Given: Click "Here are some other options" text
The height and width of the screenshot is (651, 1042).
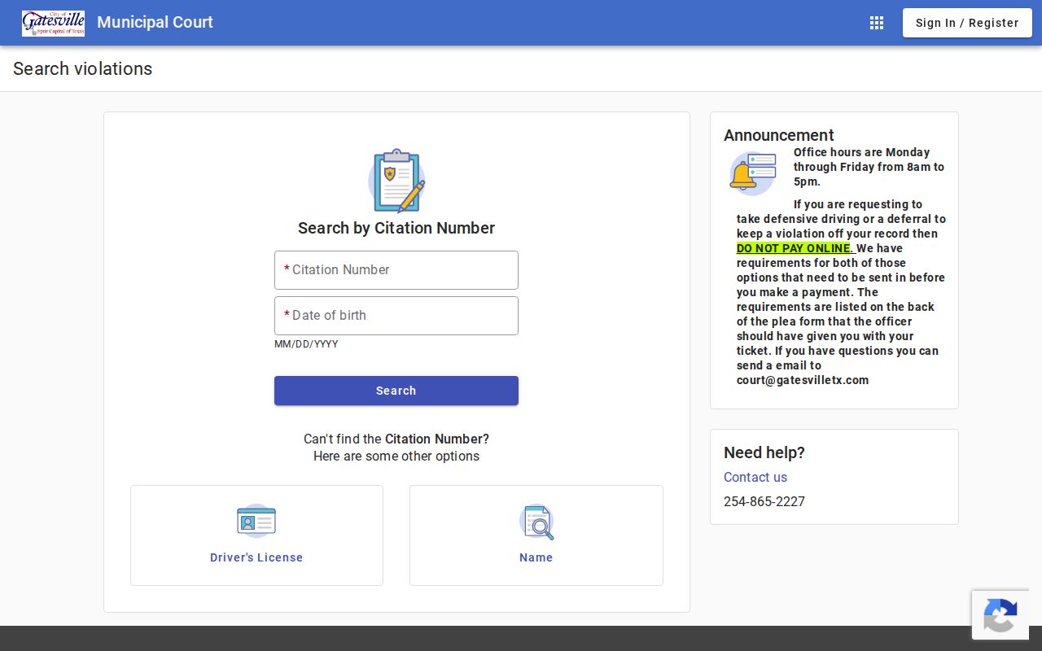Looking at the screenshot, I should click(x=396, y=456).
